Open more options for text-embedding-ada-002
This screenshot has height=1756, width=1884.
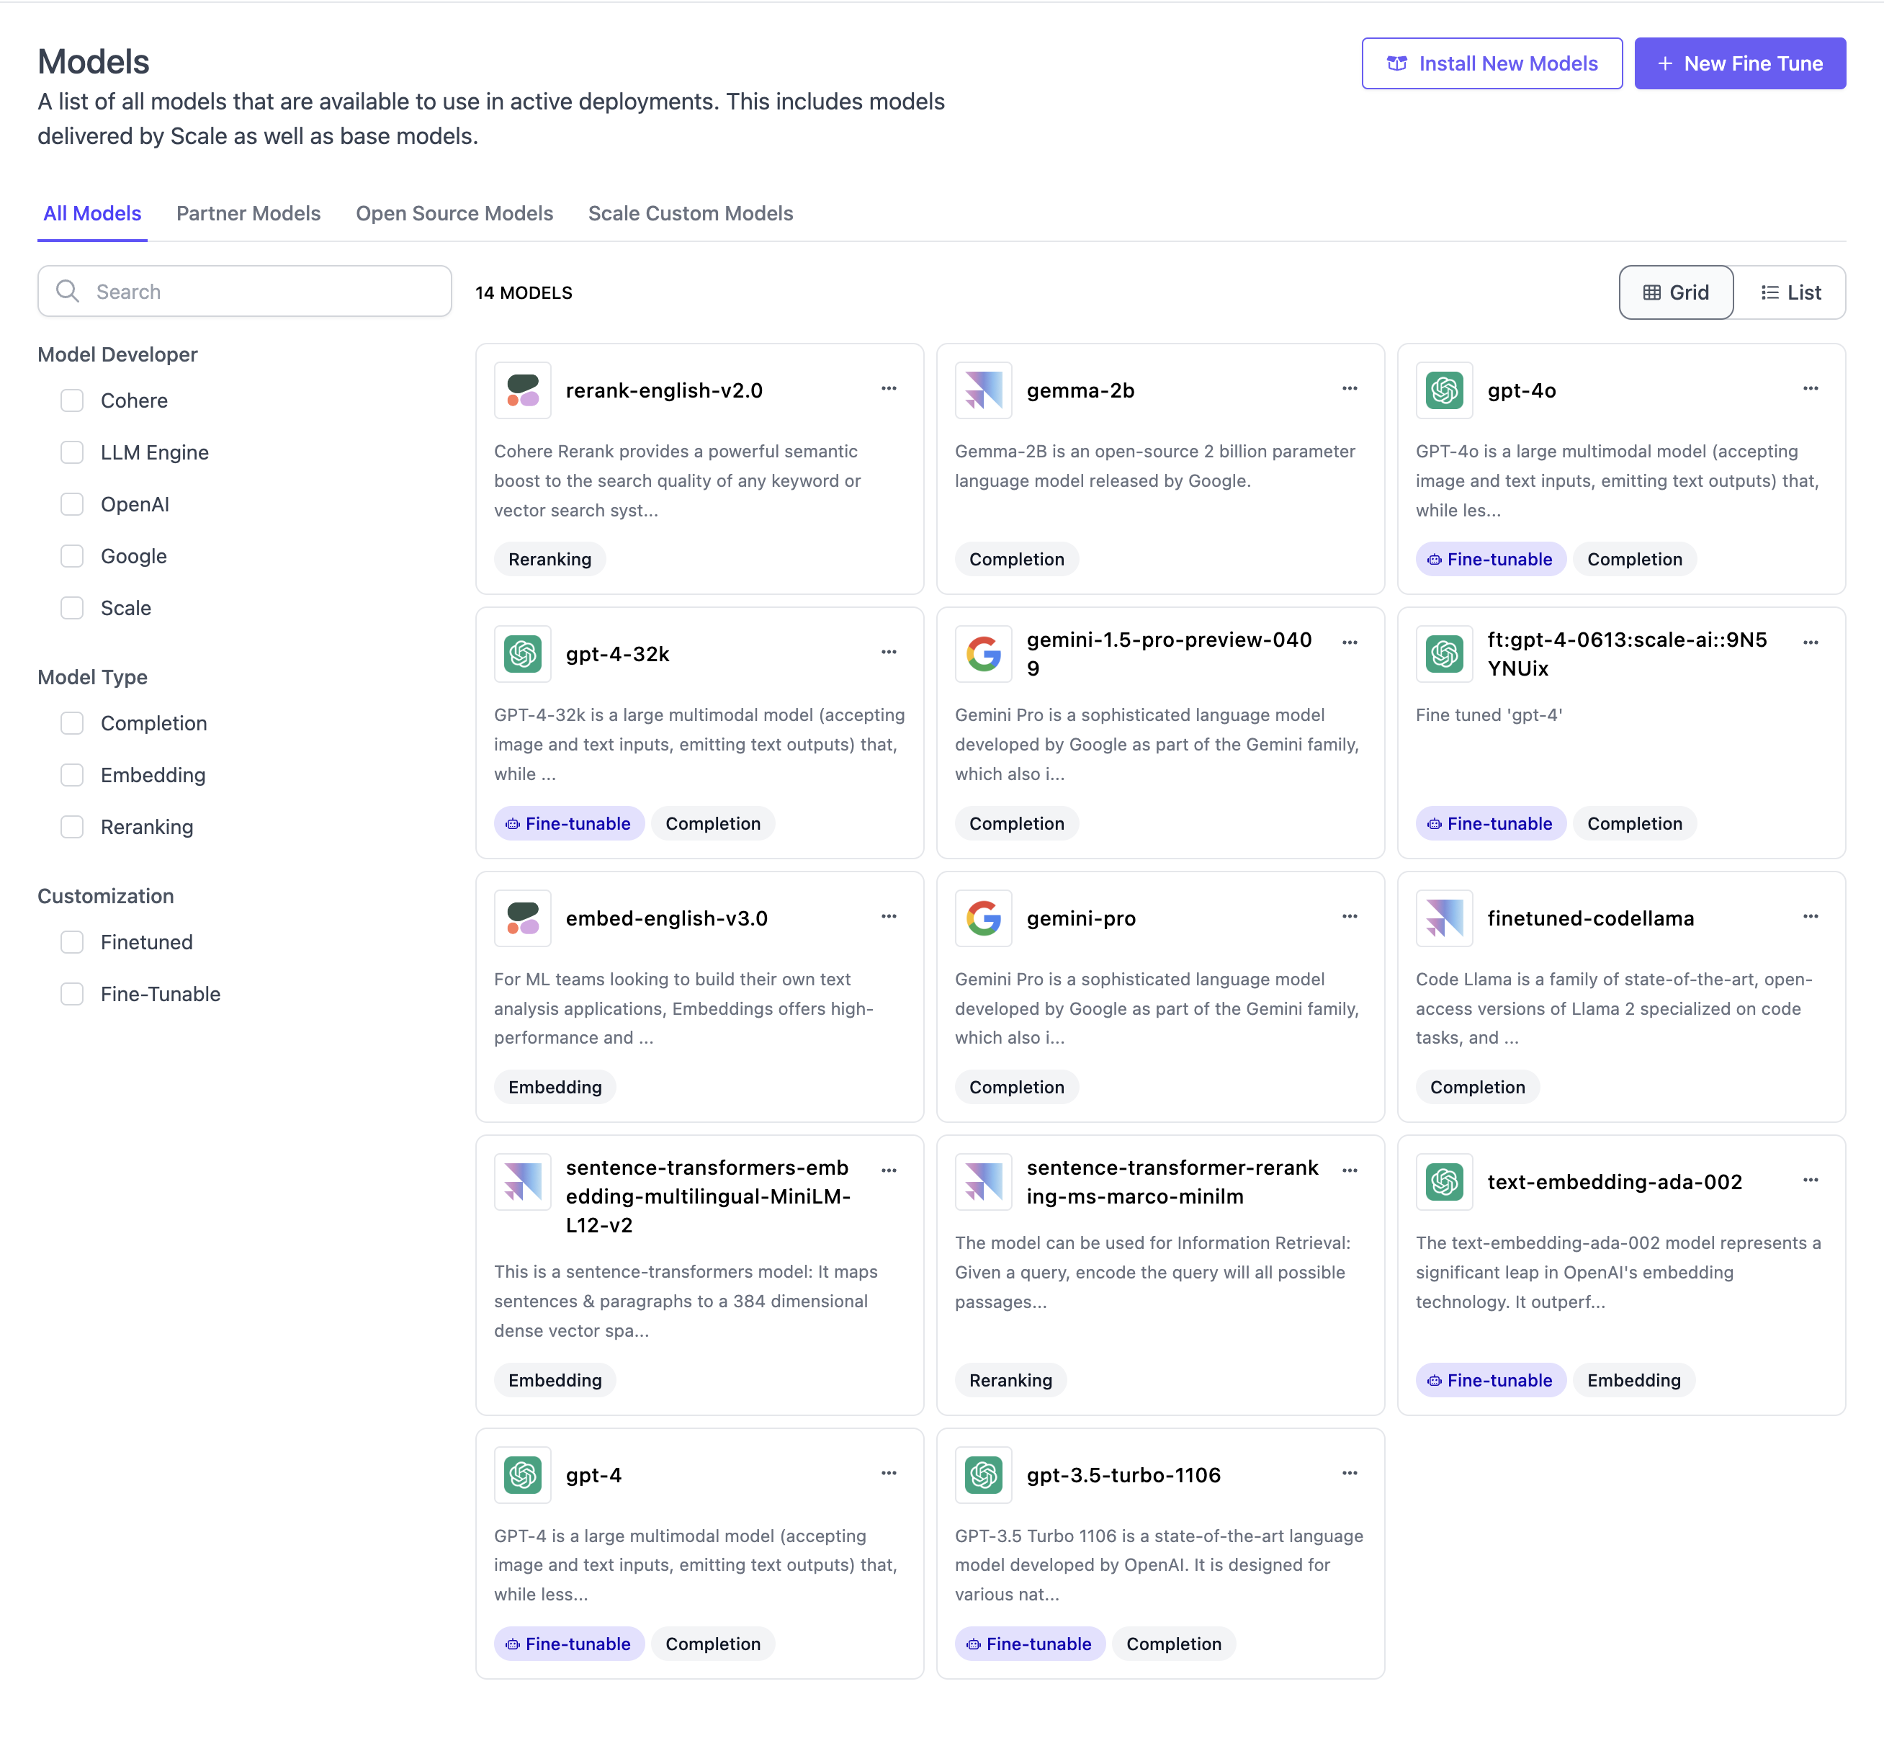click(1810, 1180)
